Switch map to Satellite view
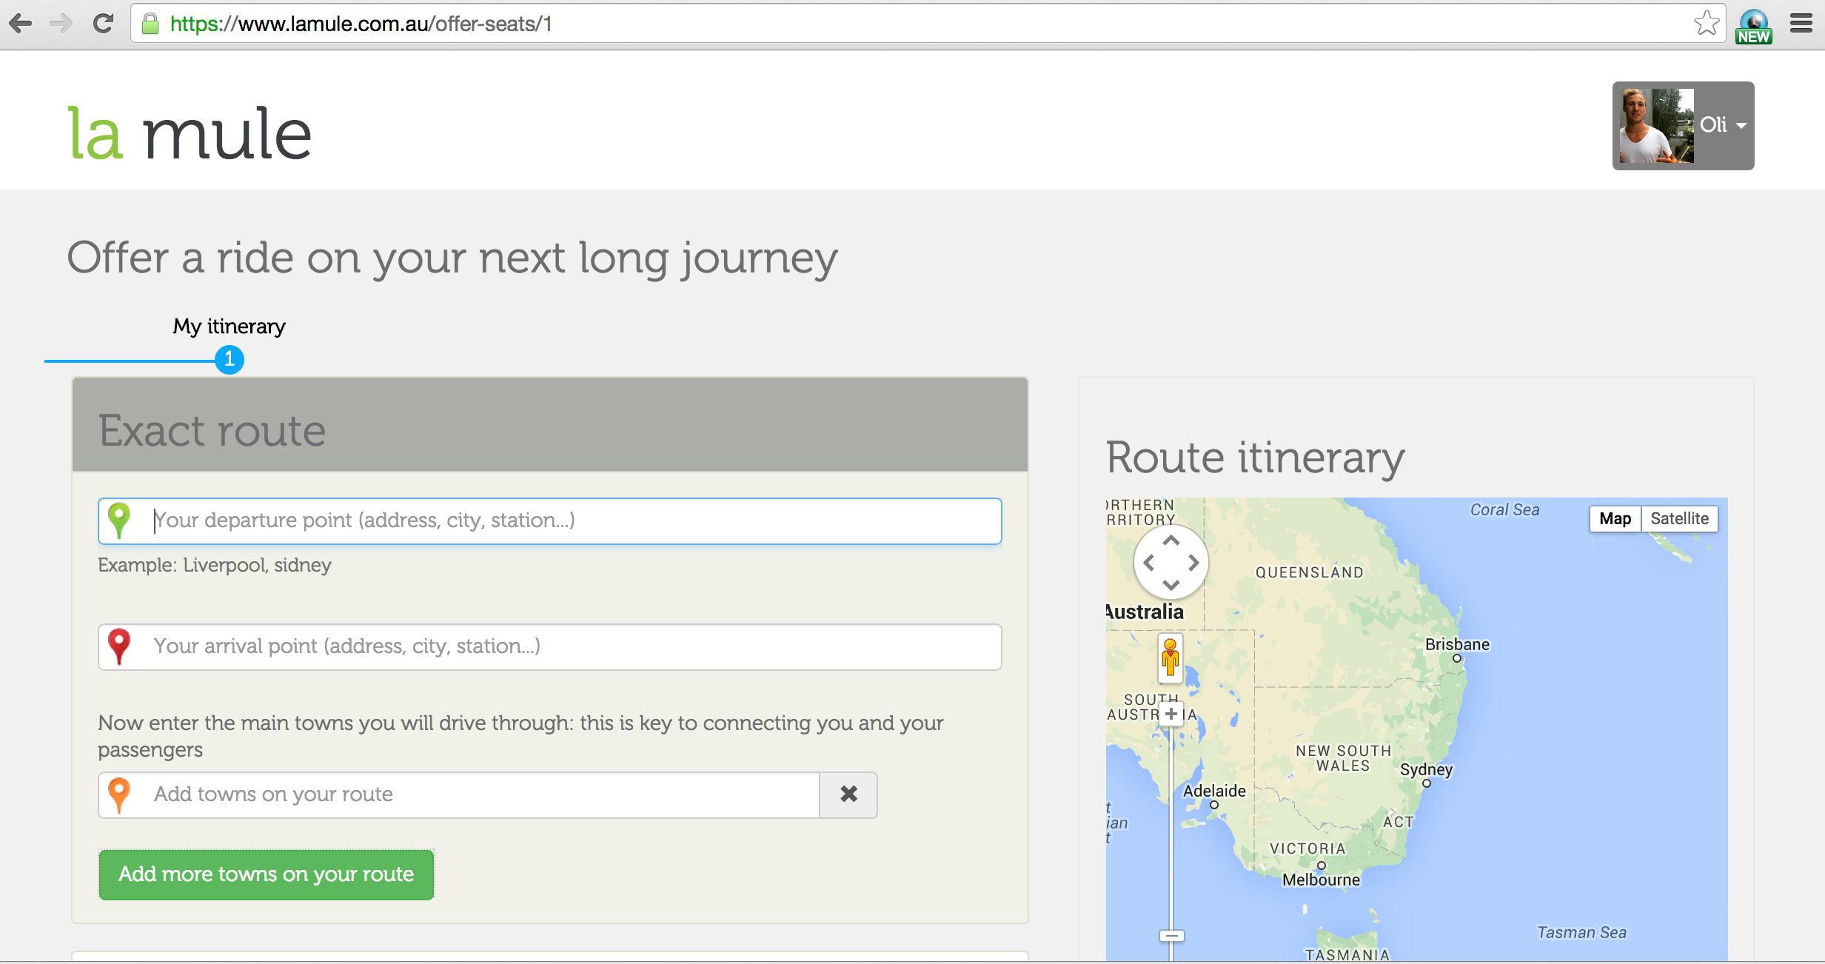 pos(1679,519)
